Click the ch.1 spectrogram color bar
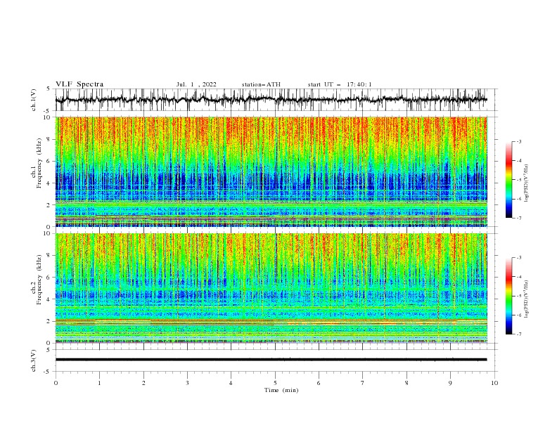 click(x=509, y=180)
